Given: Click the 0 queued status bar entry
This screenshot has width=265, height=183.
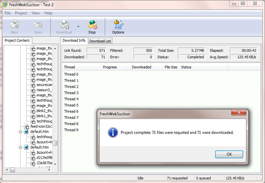Looking at the screenshot, I should click(209, 178).
